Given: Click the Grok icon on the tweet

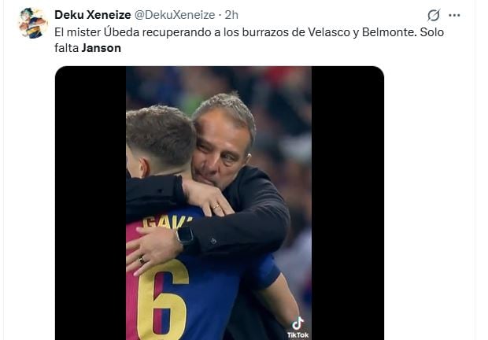Looking at the screenshot, I should click(x=433, y=15).
